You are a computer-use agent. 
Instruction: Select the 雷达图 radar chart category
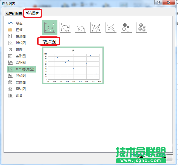21,89
